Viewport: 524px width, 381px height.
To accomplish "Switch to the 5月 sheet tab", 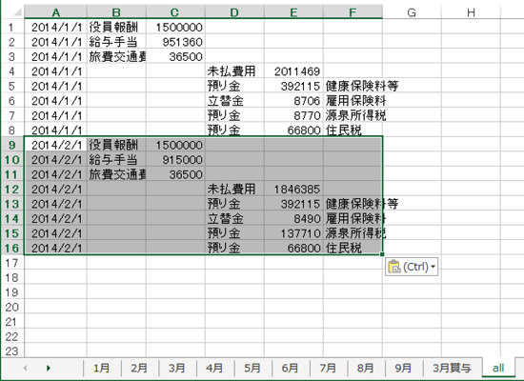I will (x=252, y=368).
